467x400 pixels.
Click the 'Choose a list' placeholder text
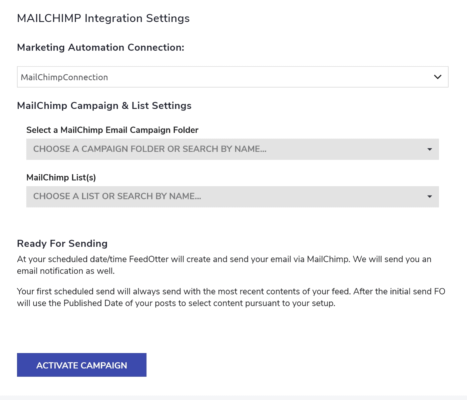click(x=117, y=196)
